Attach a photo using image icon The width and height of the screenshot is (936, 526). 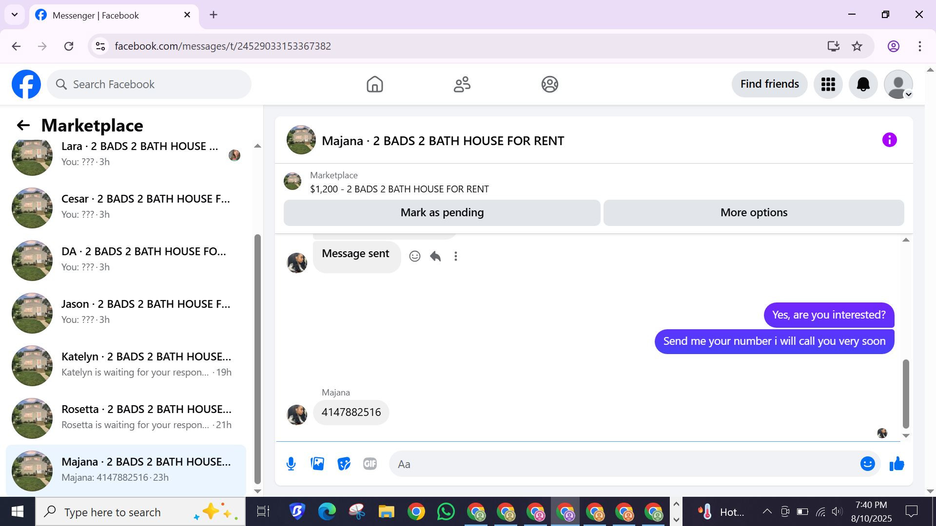317,464
